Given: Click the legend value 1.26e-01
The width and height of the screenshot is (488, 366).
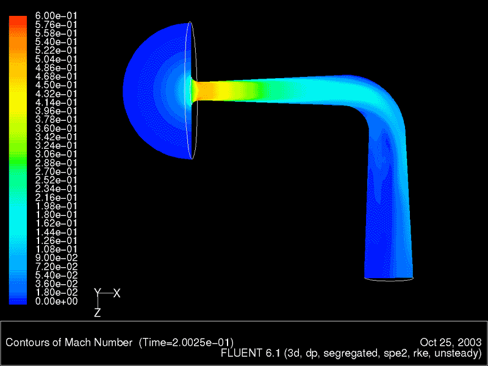Looking at the screenshot, I should pyautogui.click(x=56, y=240).
